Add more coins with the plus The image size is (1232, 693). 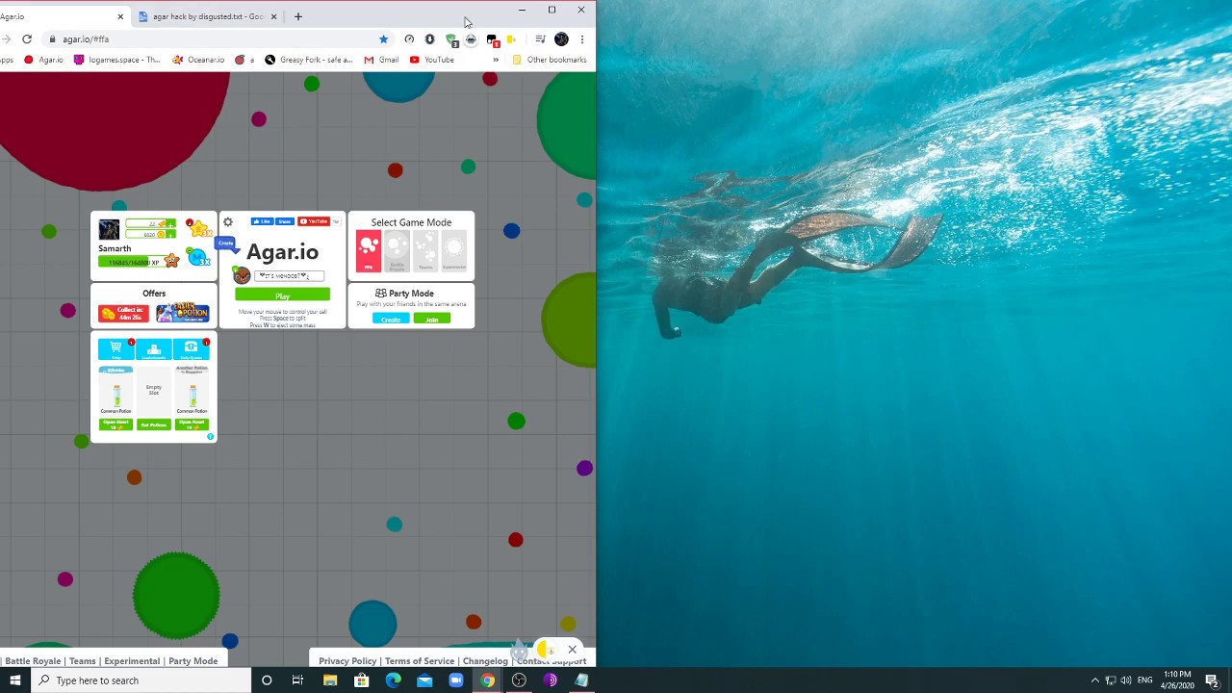coord(171,234)
